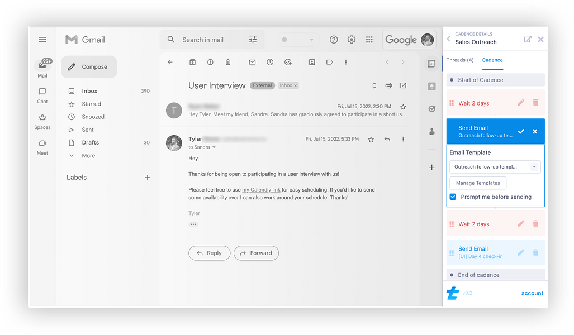This screenshot has height=335, width=574.
Task: Delete the open conversation with toolbar trash
Action: point(228,62)
